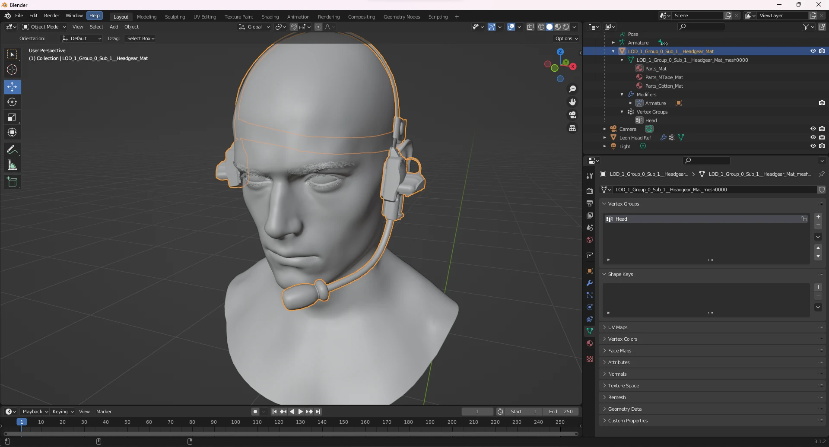Click frame 100 on the timeline
This screenshot has width=829, height=447.
click(x=235, y=422)
